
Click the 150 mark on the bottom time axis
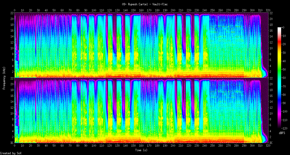[x=133, y=146]
